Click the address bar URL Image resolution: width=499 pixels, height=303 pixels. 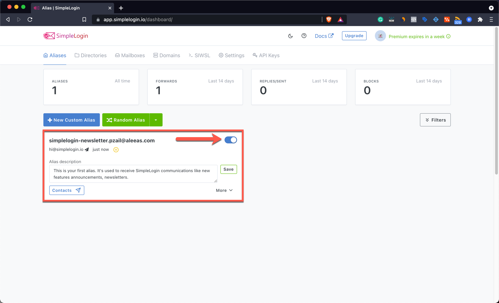(138, 19)
